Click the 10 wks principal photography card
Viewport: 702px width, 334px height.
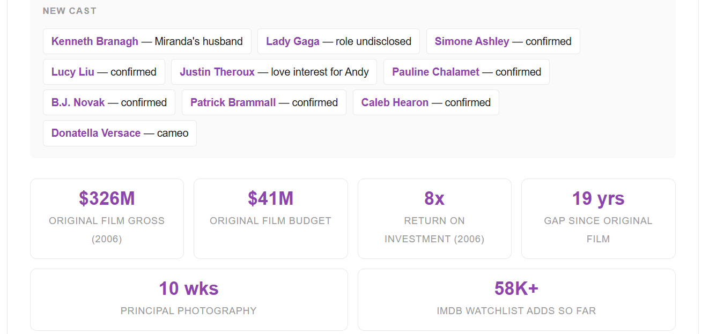(x=189, y=300)
